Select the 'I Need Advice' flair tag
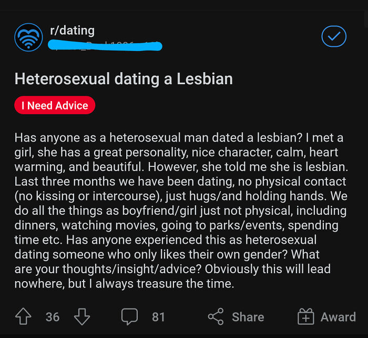368x338 pixels. [55, 105]
